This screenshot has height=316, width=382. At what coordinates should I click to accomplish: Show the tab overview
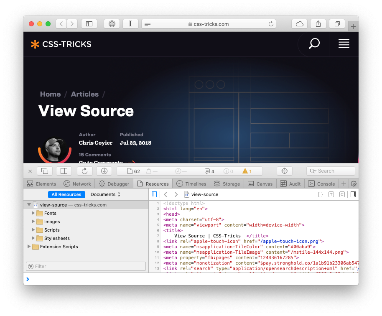pyautogui.click(x=337, y=24)
